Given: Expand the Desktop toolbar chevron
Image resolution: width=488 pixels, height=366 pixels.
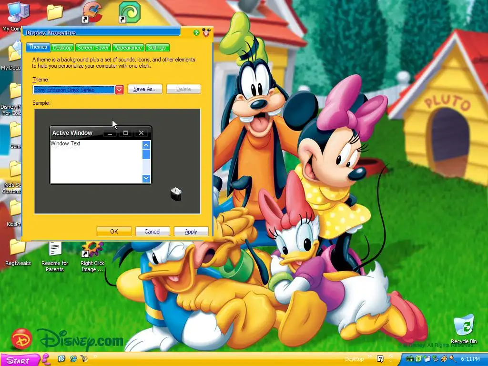Looking at the screenshot, I should 369,356.
